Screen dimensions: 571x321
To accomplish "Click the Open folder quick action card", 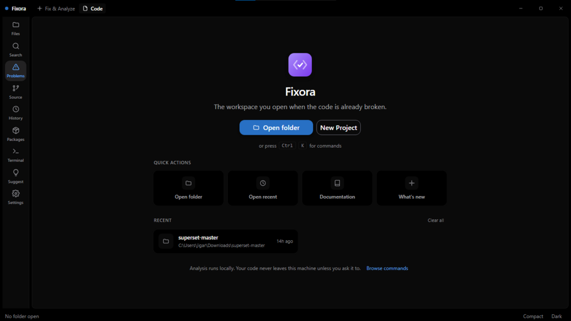I will pyautogui.click(x=188, y=188).
